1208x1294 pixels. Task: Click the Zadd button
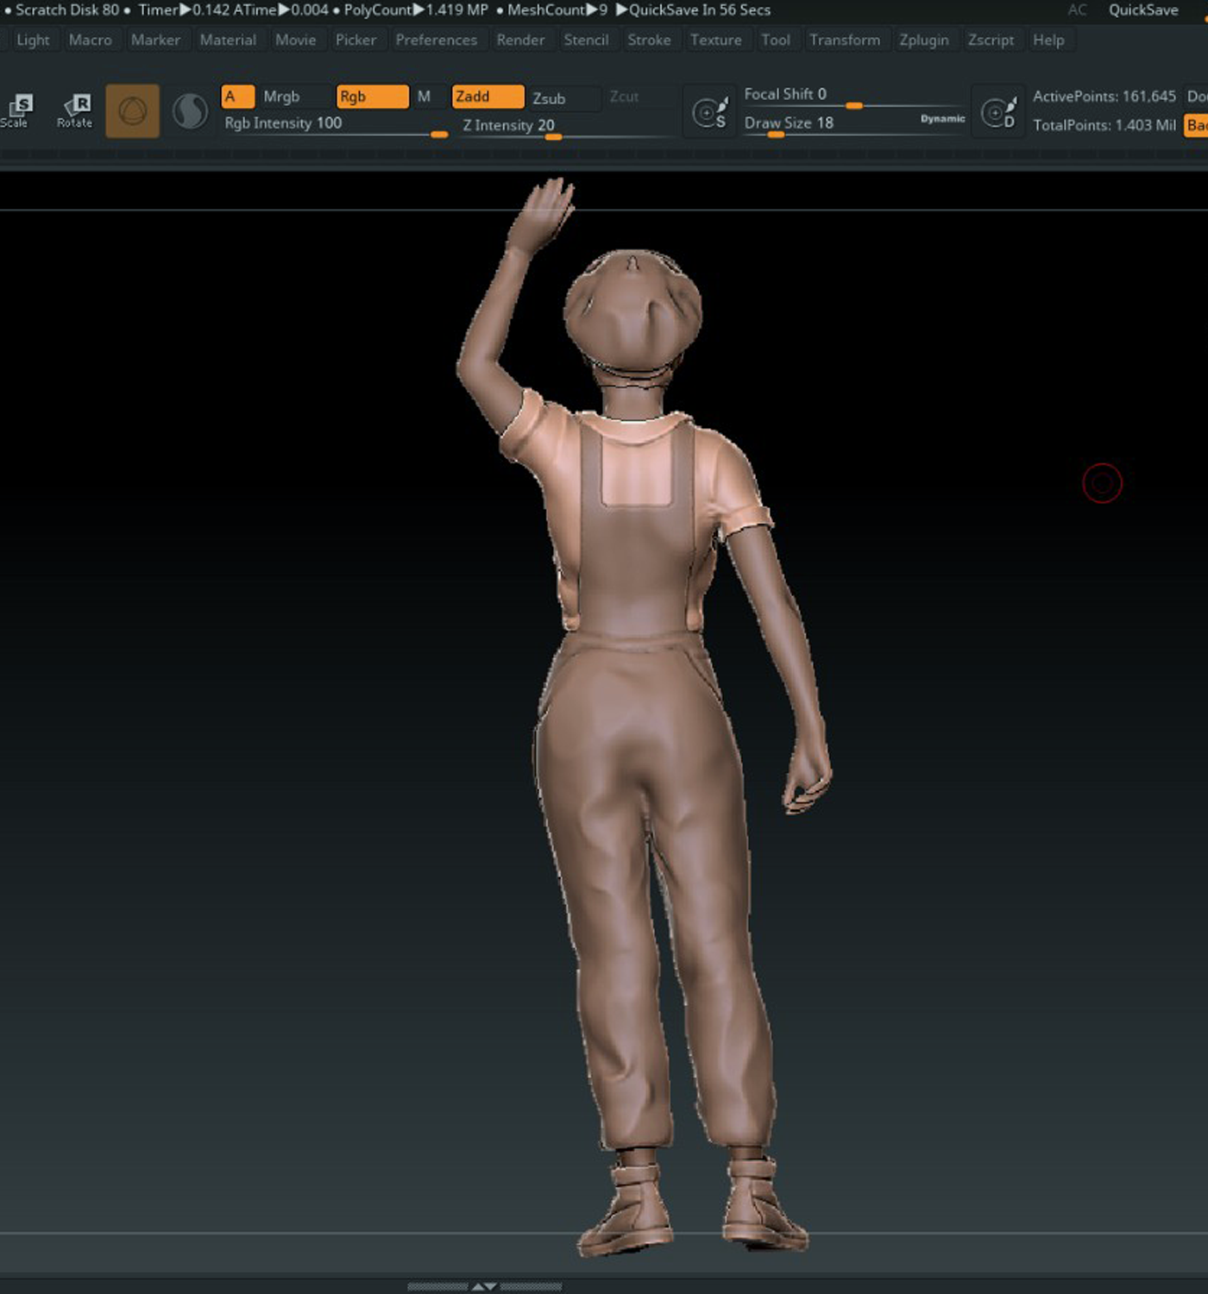tap(488, 97)
